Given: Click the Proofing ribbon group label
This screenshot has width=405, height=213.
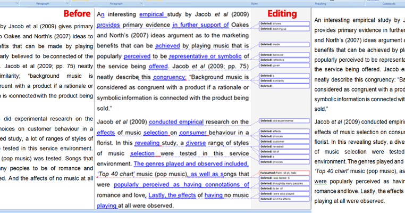Looking at the screenshot, I should pyautogui.click(x=320, y=4).
